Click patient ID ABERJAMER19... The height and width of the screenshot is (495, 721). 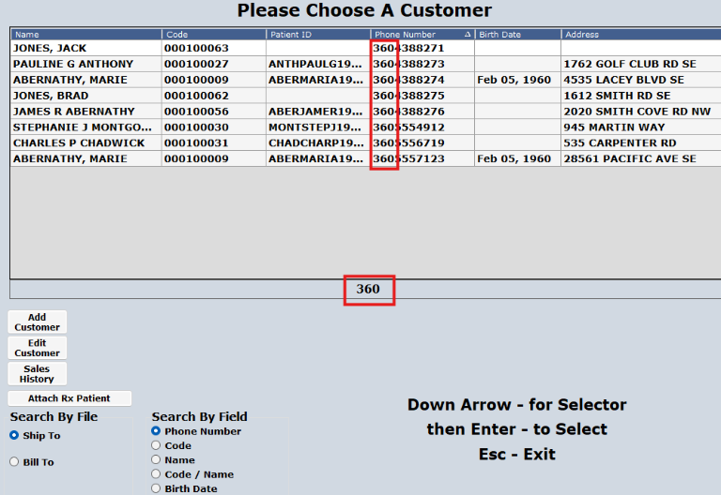[315, 112]
